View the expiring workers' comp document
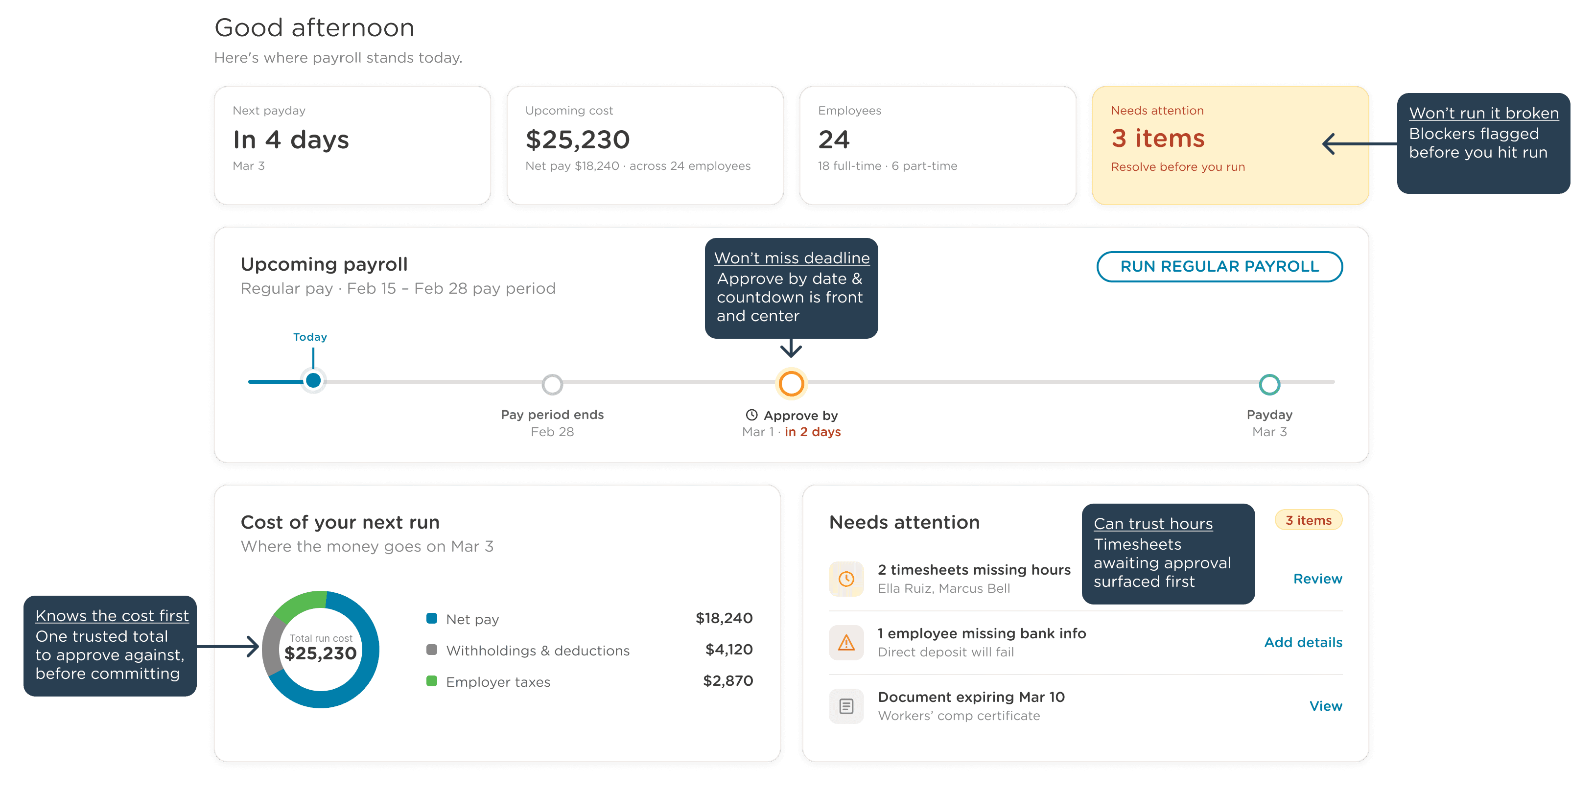Viewport: 1594px width, 792px height. click(1325, 706)
